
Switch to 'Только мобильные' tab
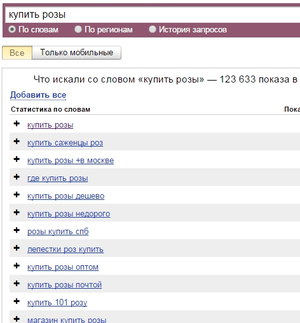pyautogui.click(x=77, y=53)
